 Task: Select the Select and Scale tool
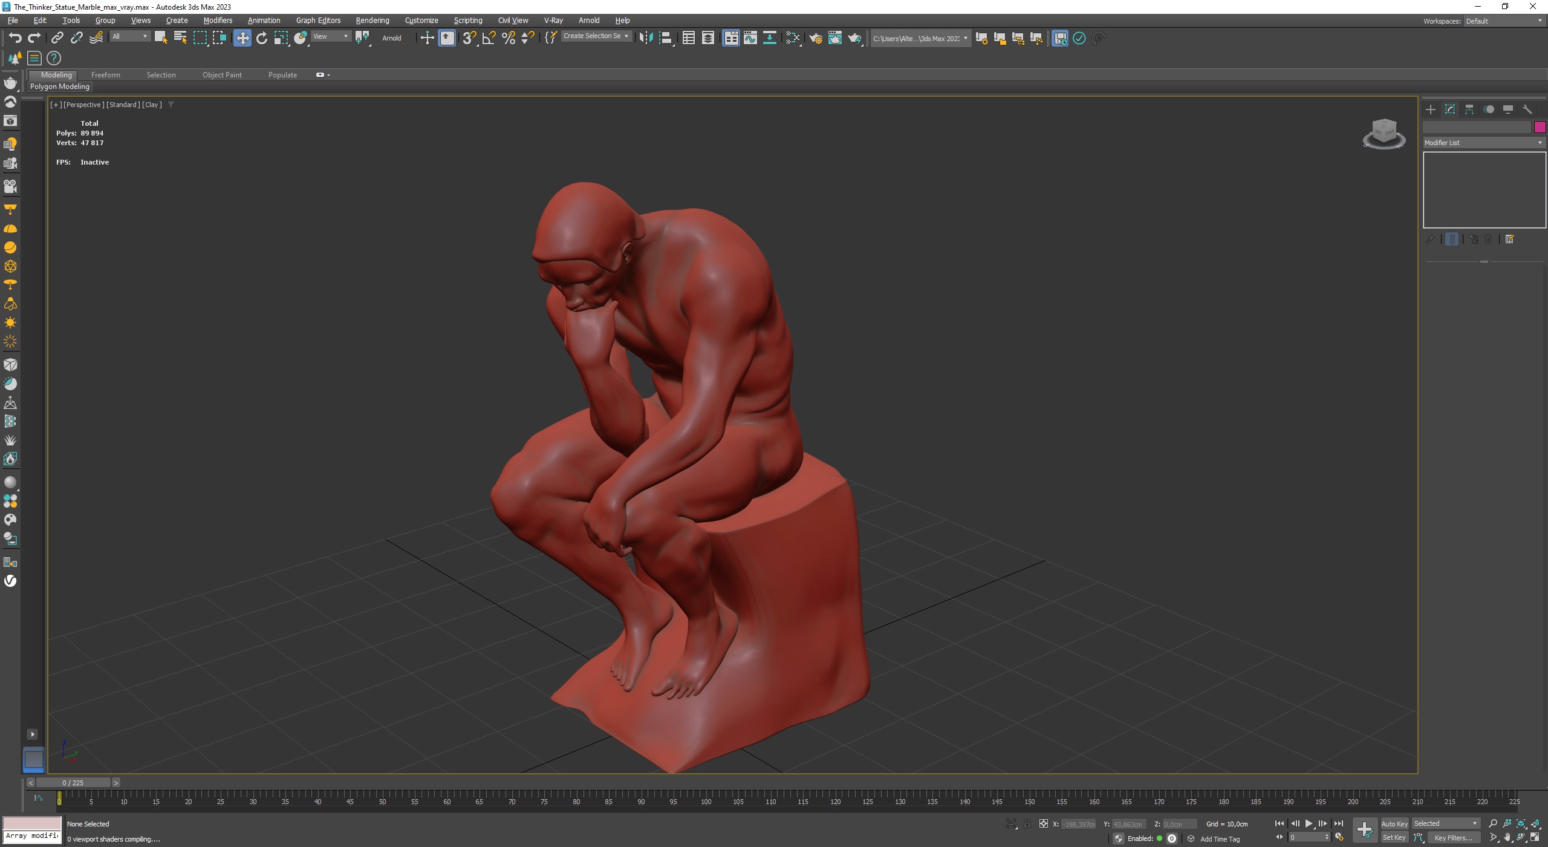(281, 38)
